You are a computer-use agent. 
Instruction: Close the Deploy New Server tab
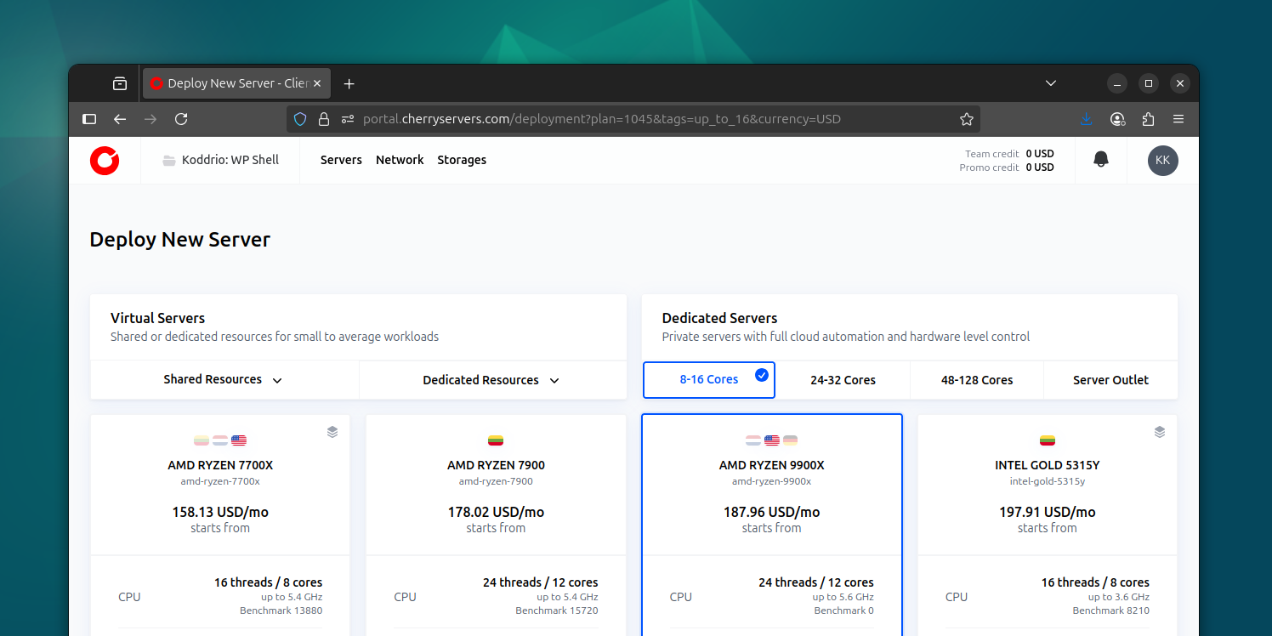click(317, 83)
